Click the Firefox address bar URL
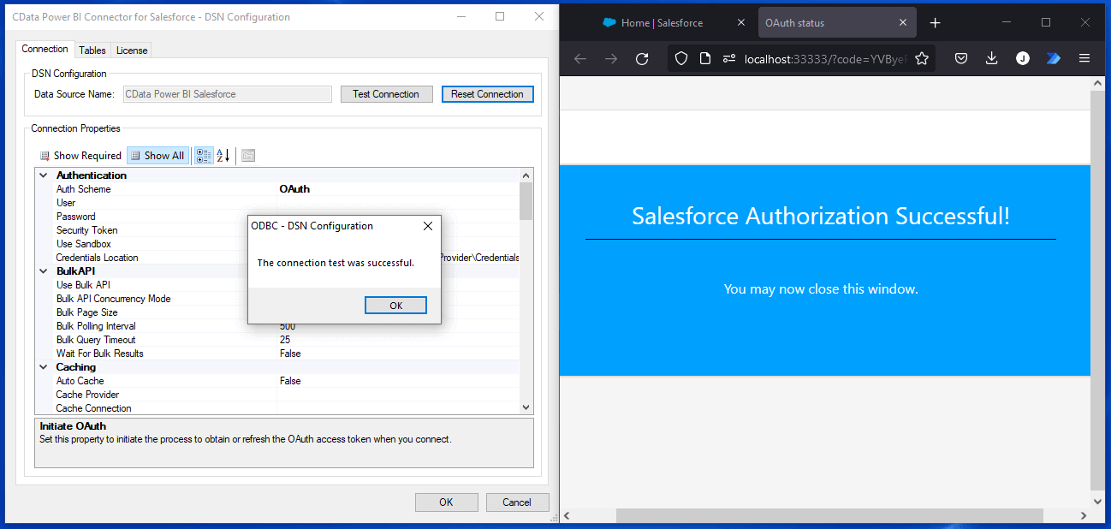 click(x=825, y=58)
